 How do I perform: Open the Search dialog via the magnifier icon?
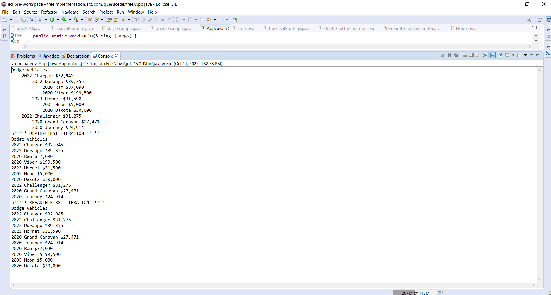(529, 20)
